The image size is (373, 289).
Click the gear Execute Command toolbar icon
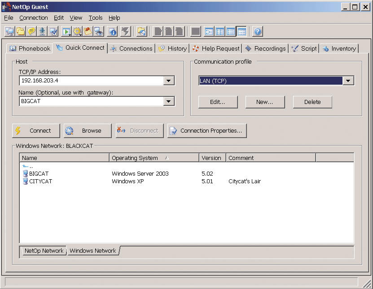click(x=77, y=31)
